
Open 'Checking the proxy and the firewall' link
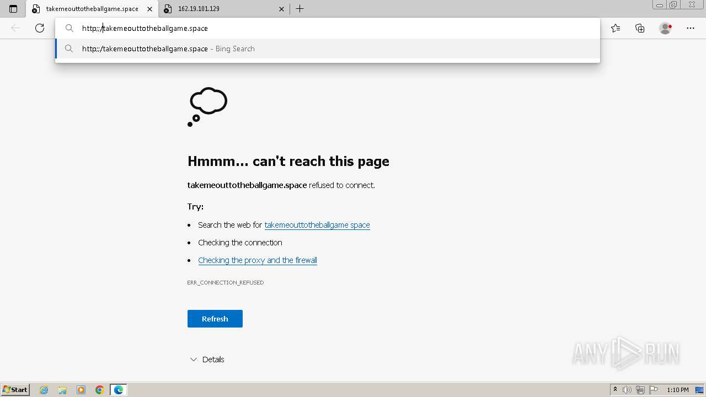coord(258,260)
